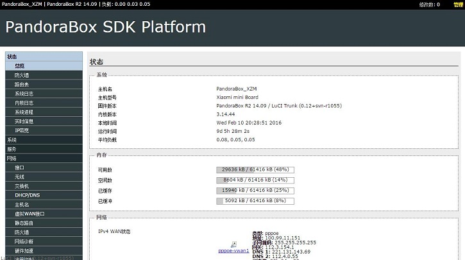465x260 pixels.
Task: Expand the 服务 menu section
Action: click(44, 149)
